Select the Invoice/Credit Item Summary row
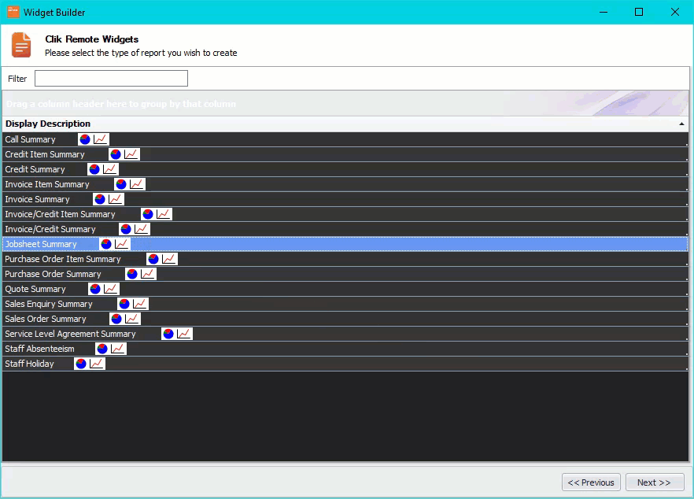Viewport: 694px width, 499px height. click(315, 213)
